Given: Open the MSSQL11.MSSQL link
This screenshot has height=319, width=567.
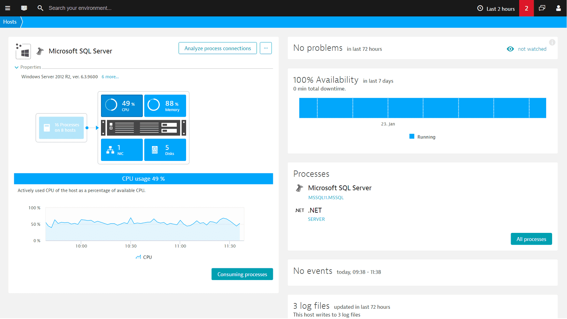Looking at the screenshot, I should [326, 198].
